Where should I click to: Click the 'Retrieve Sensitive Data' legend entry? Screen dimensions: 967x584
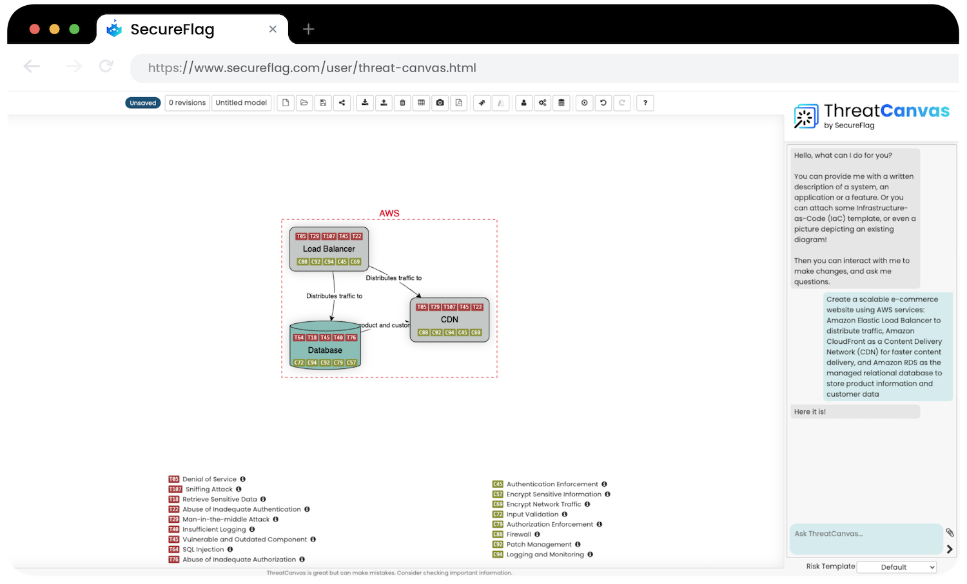[x=220, y=499]
